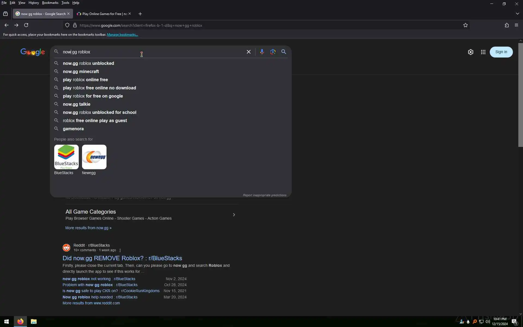Expand the list all tabs arrow
This screenshot has width=523, height=327.
517,14
